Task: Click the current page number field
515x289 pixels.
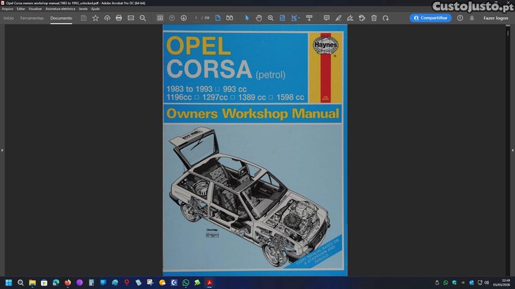Action: tap(196, 18)
